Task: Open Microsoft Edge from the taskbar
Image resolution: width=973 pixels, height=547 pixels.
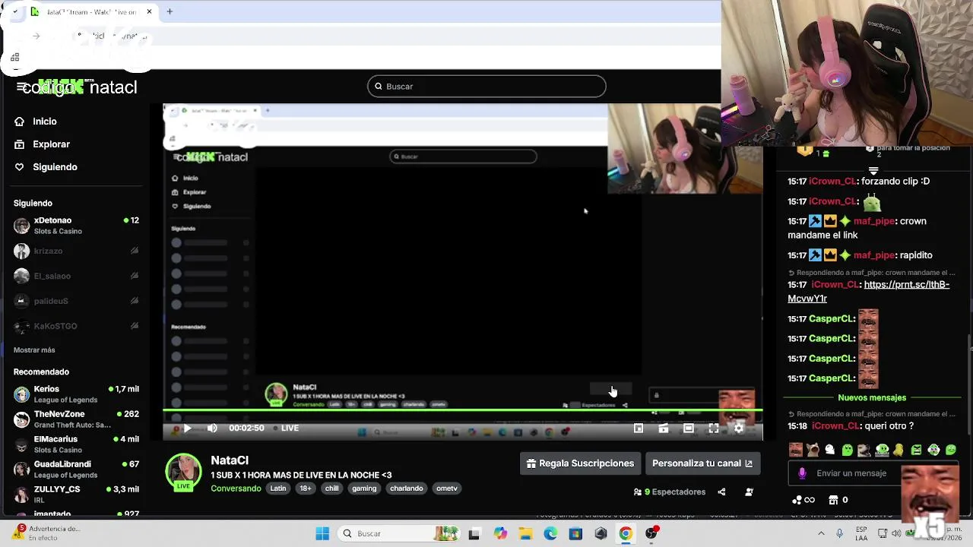Action: coord(550,533)
